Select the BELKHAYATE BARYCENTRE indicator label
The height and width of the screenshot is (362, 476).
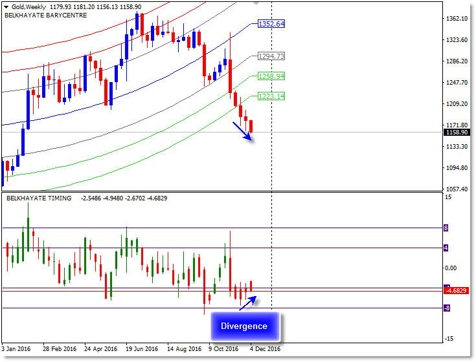(46, 15)
